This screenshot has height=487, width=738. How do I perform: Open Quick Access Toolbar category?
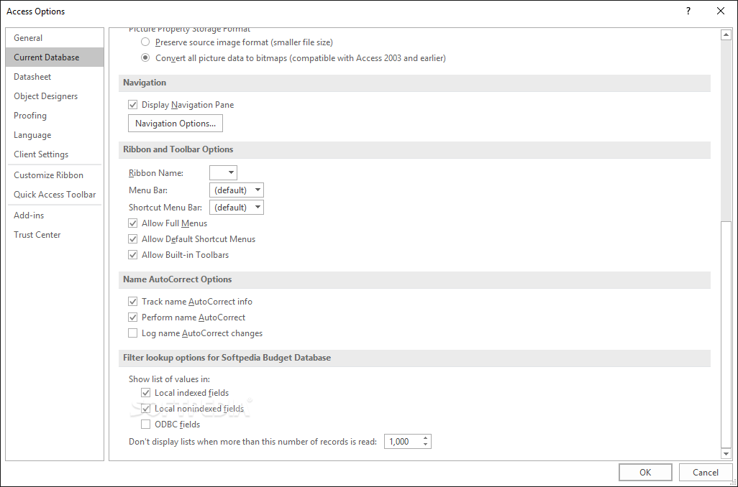[55, 195]
